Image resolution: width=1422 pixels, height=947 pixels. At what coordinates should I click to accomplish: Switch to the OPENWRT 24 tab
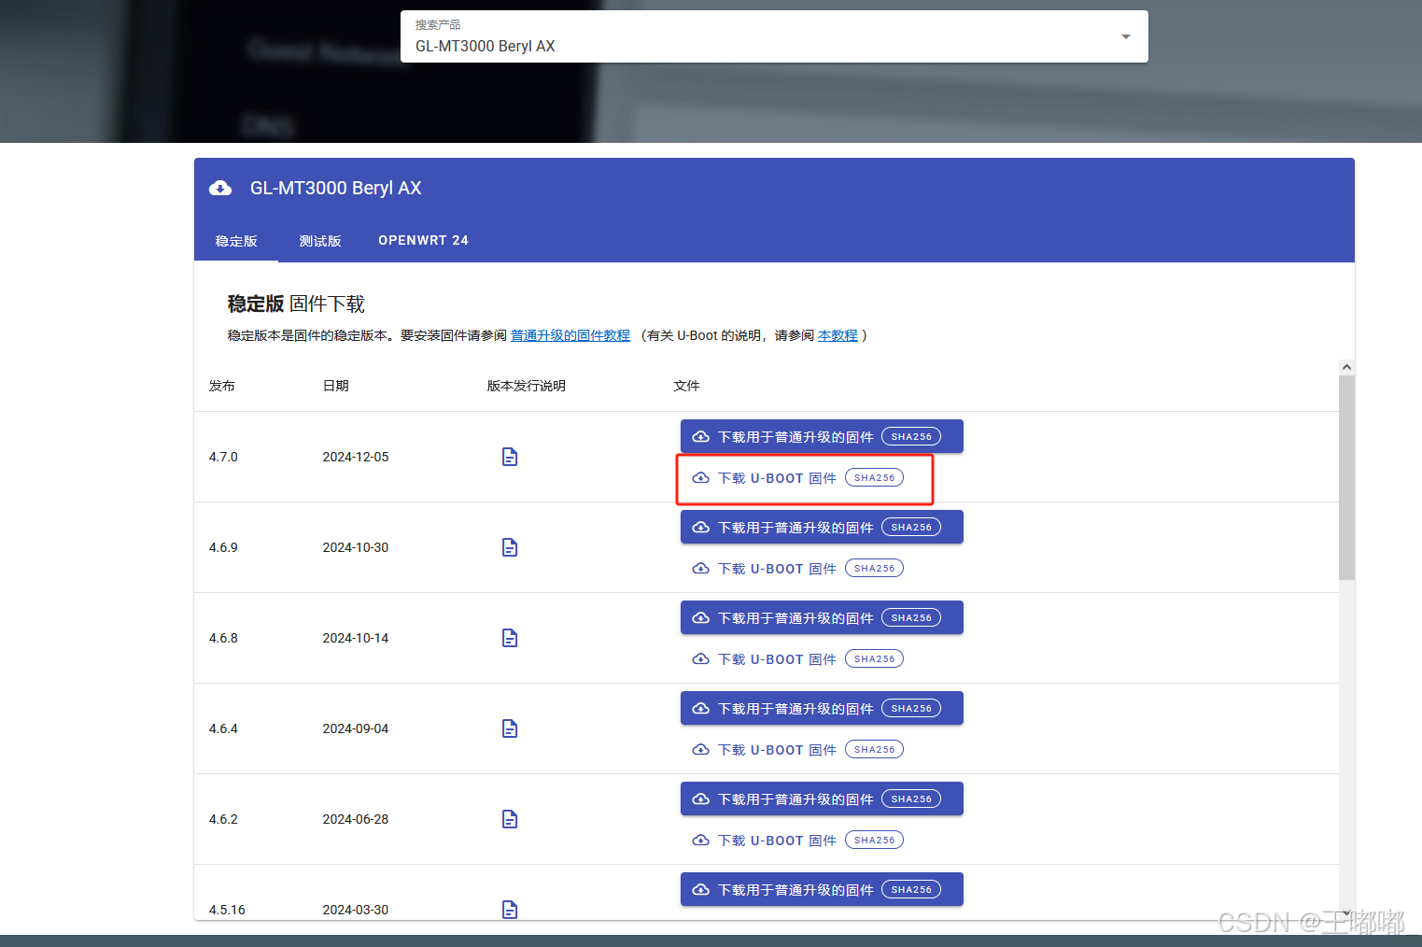(x=424, y=241)
